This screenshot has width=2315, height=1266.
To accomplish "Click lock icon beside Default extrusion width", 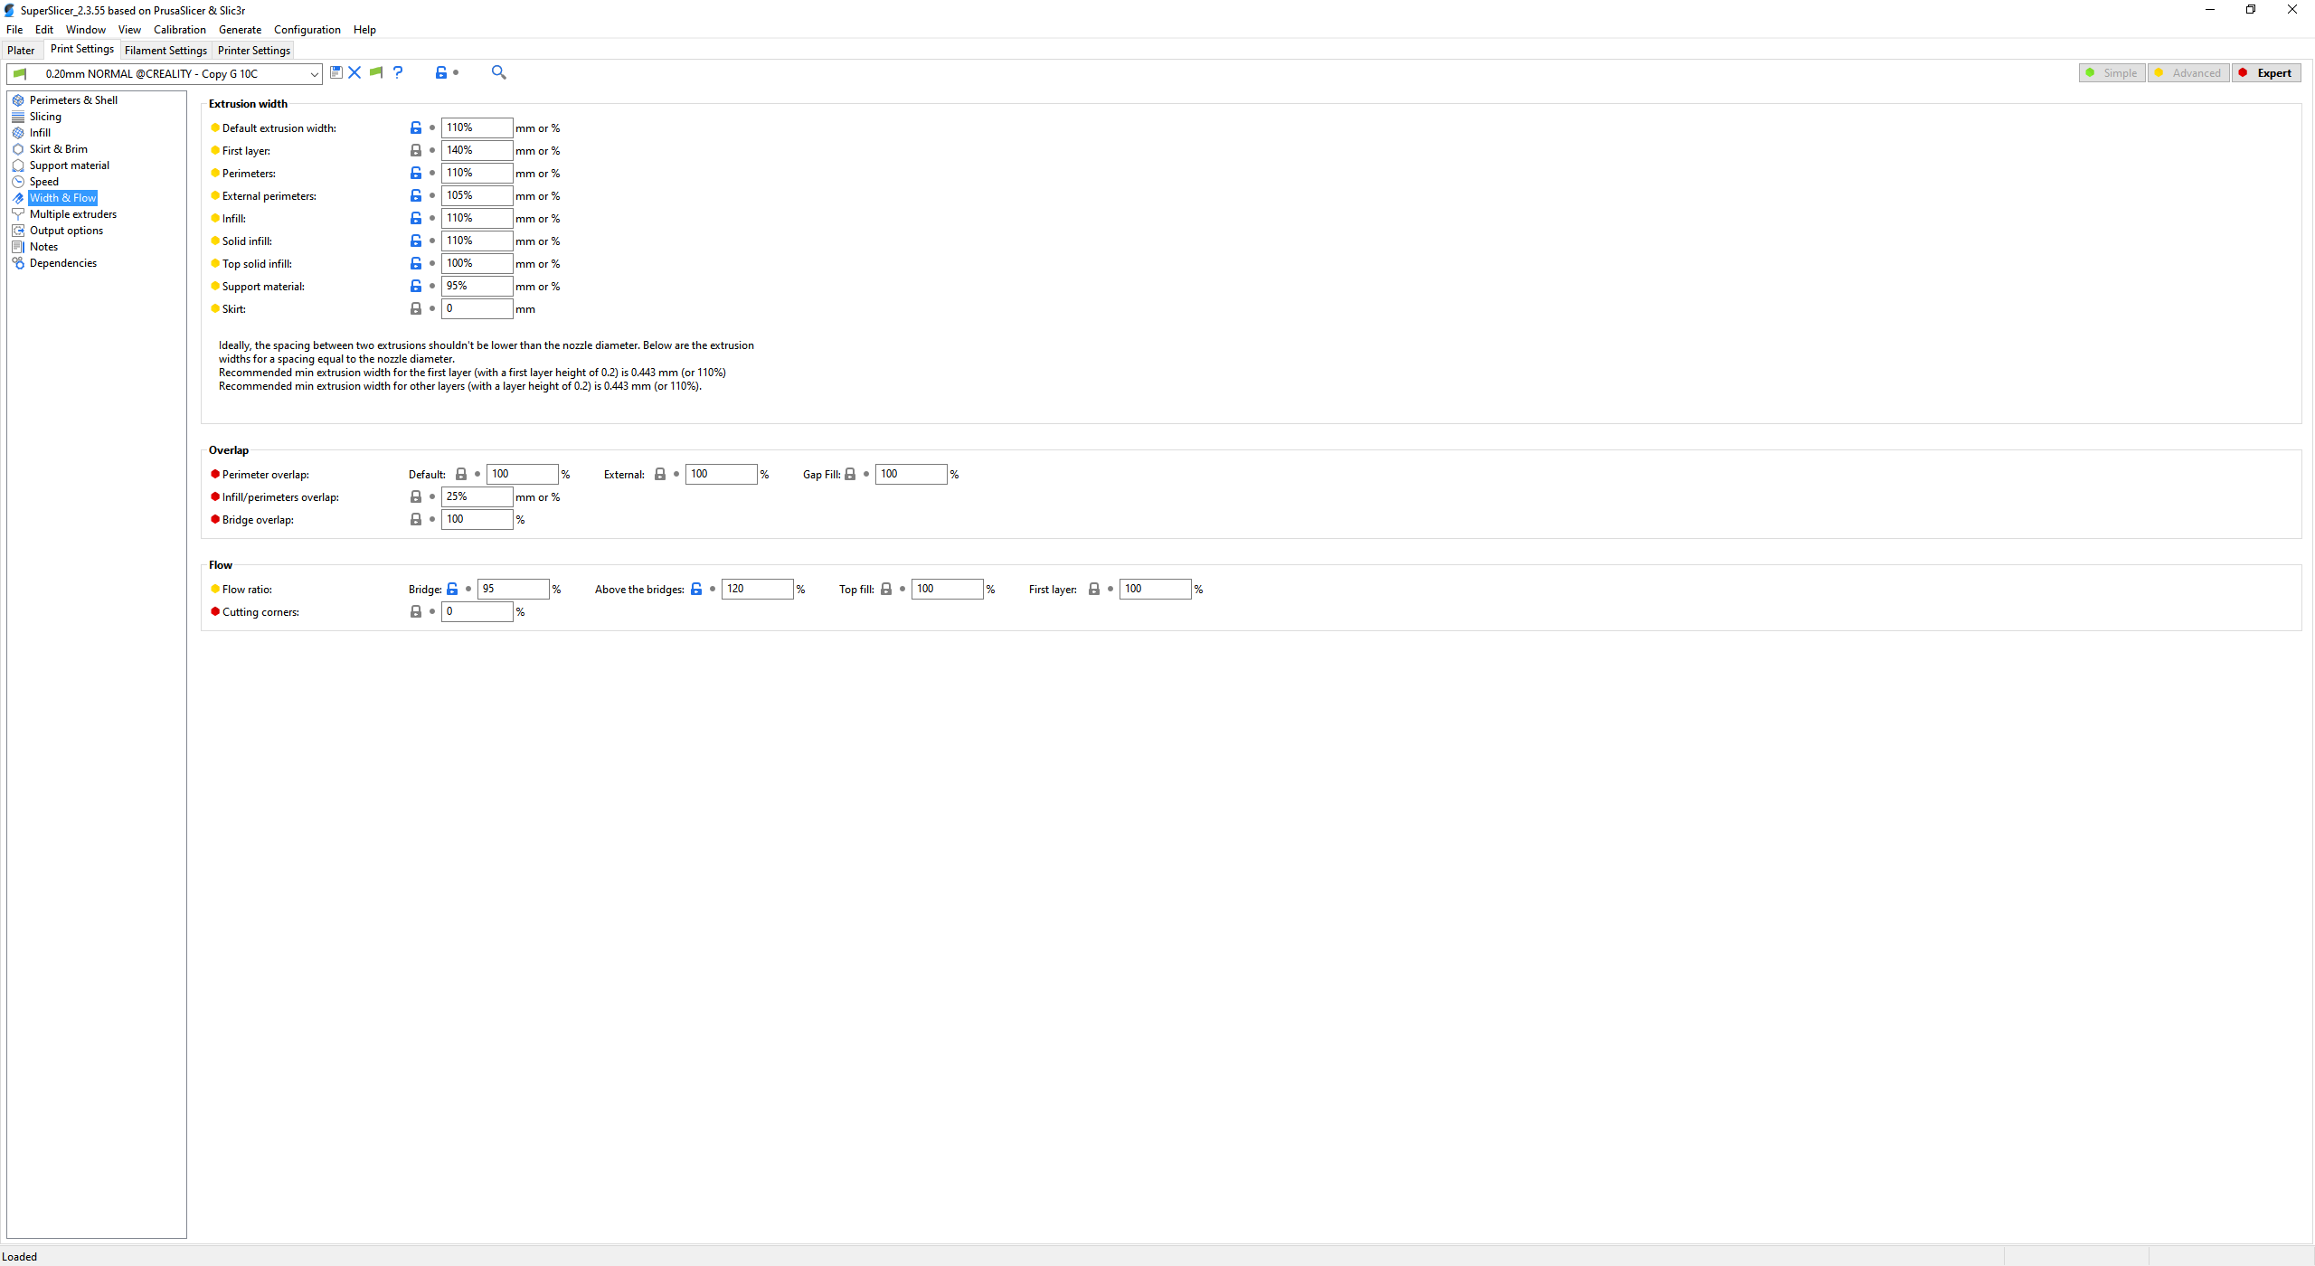I will coord(416,128).
